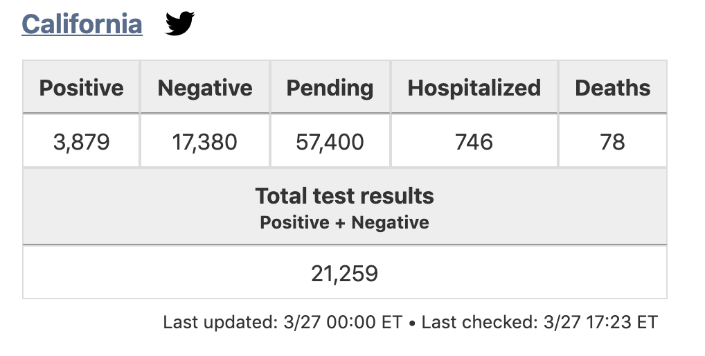The image size is (705, 356).
Task: Click the hospitalized count 746
Action: (x=474, y=142)
